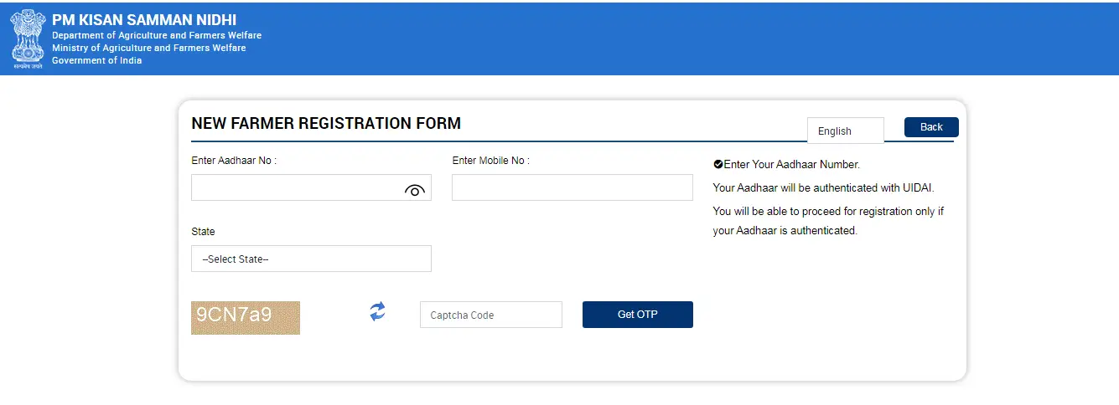
Task: Refresh the captcha using the blue arrows icon
Action: [378, 312]
